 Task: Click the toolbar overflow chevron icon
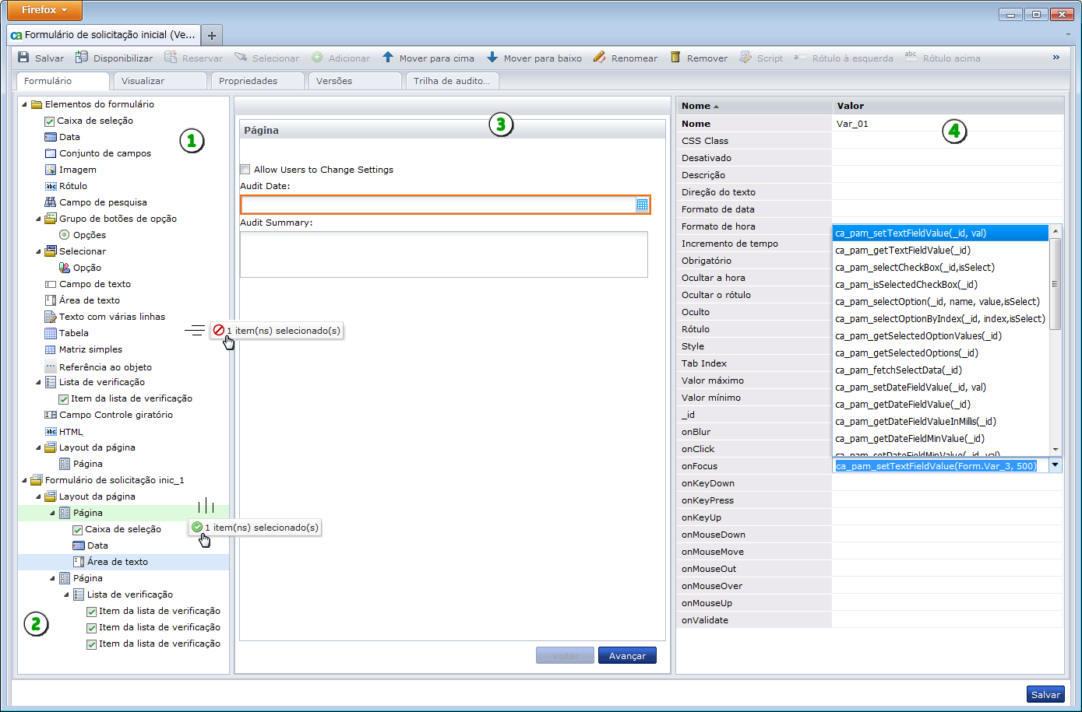coord(1056,58)
